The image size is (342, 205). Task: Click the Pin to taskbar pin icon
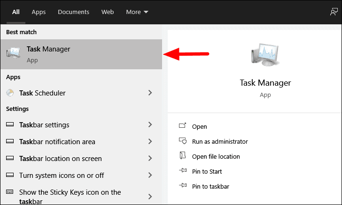click(x=183, y=185)
